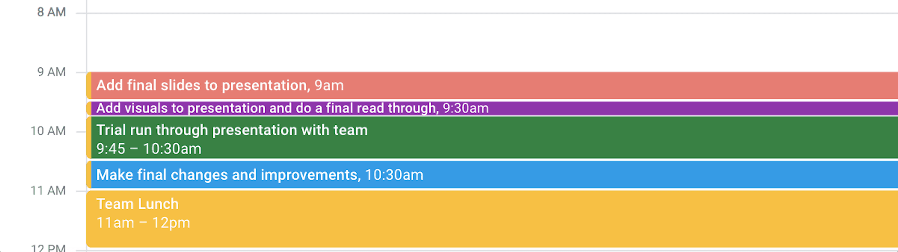Click the 12 PM time label

point(48,248)
